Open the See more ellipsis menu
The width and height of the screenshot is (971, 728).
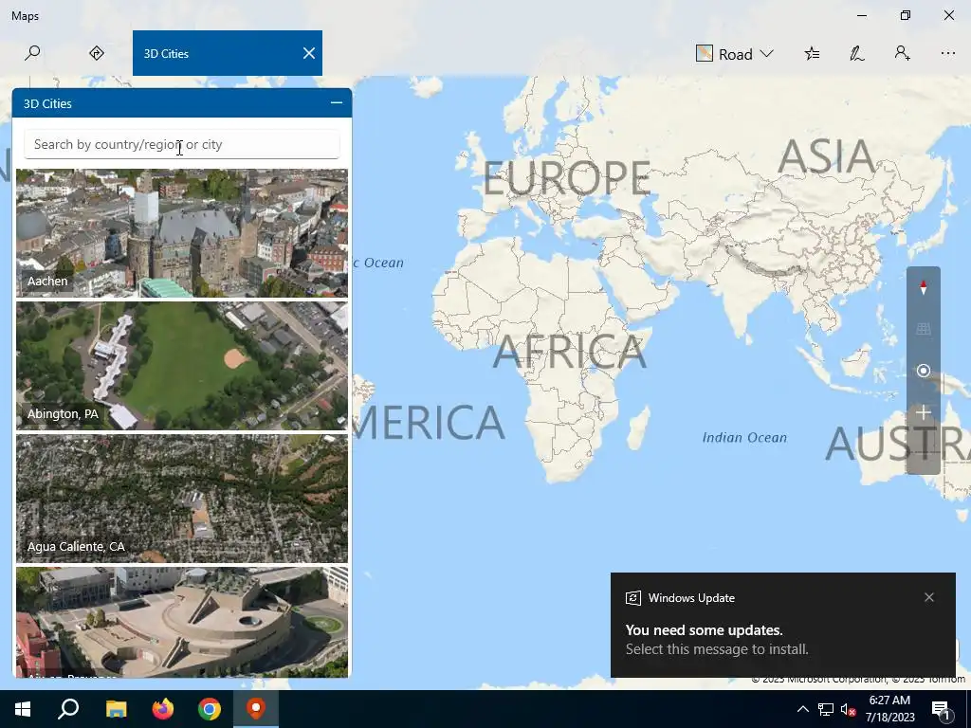pyautogui.click(x=947, y=54)
